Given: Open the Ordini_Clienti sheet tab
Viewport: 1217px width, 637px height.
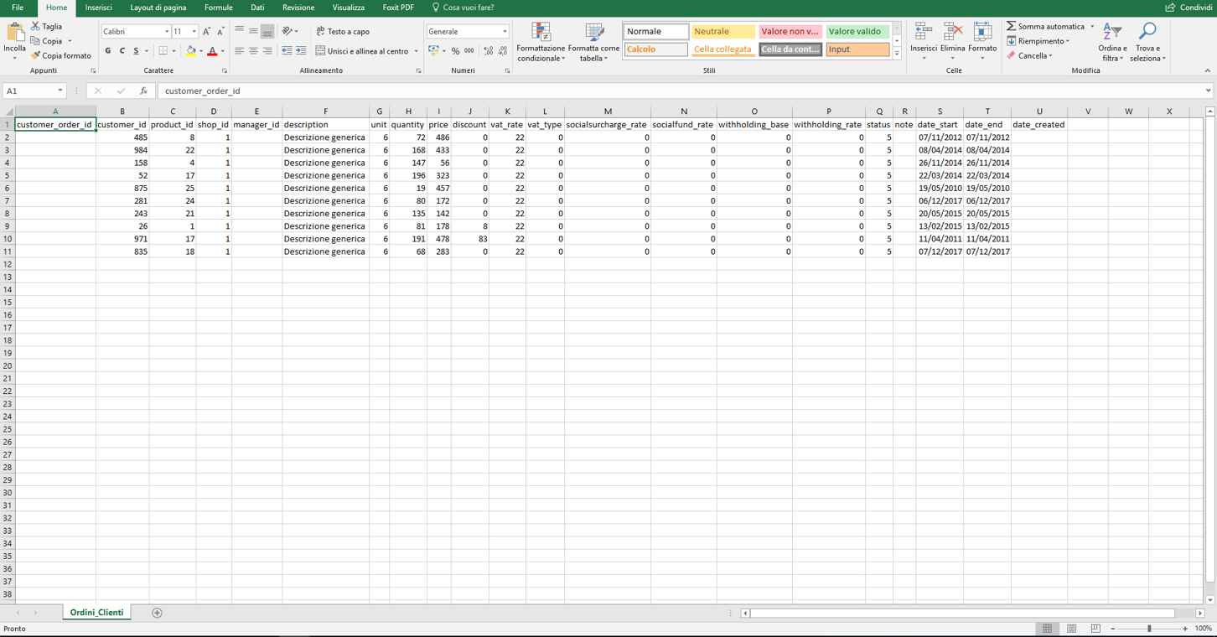Looking at the screenshot, I should (96, 613).
